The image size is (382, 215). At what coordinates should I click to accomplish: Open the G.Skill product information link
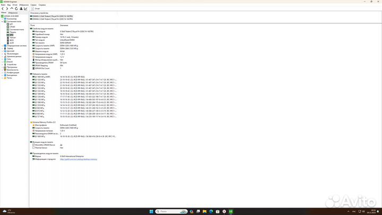(79, 159)
